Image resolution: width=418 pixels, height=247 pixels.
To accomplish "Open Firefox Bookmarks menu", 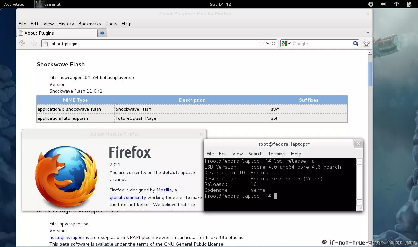I will [90, 24].
